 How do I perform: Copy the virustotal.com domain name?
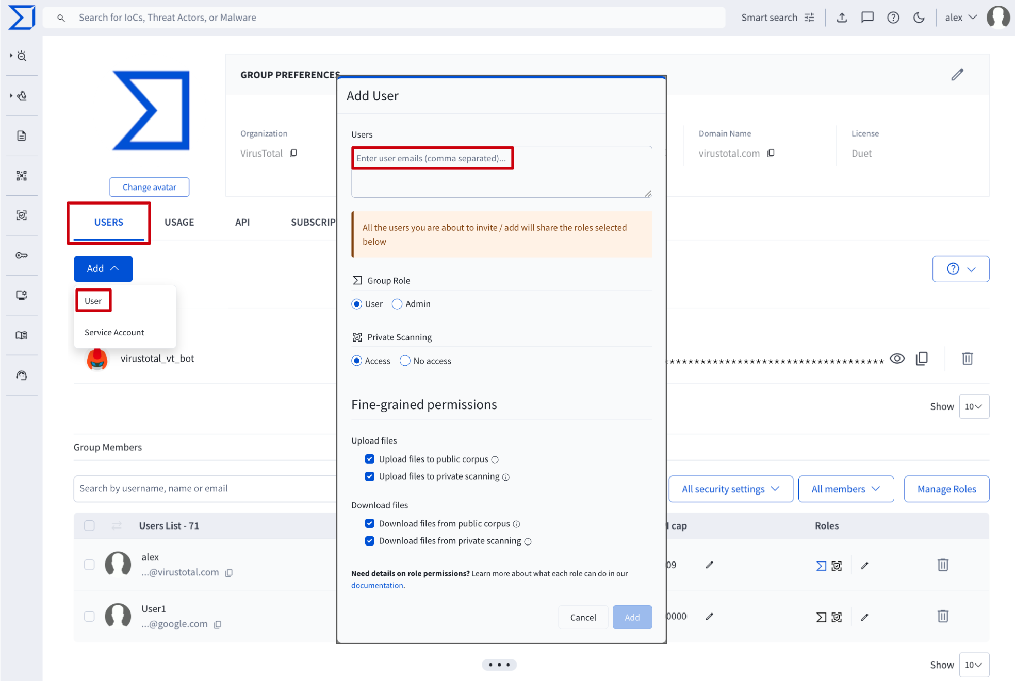[771, 154]
